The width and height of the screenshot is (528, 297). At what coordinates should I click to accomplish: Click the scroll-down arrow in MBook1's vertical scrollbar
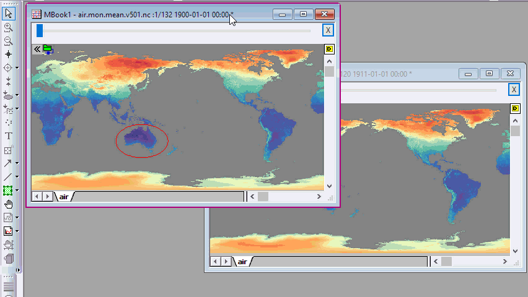click(x=329, y=185)
